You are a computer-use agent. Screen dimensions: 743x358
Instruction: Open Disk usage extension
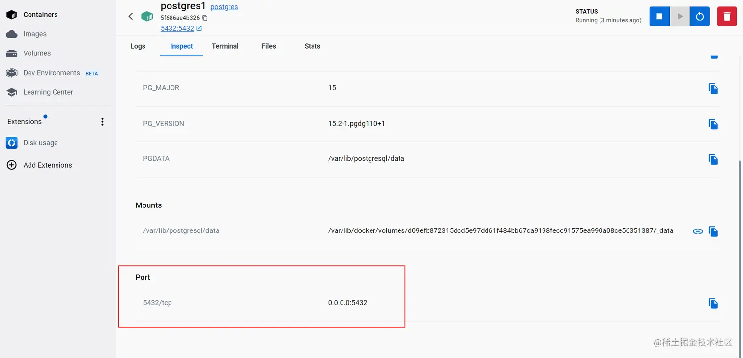tap(40, 143)
